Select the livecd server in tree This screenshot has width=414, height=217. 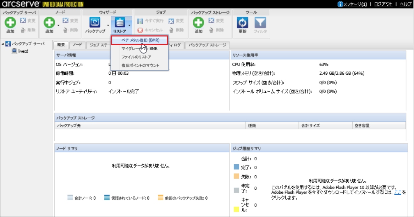tap(23, 51)
